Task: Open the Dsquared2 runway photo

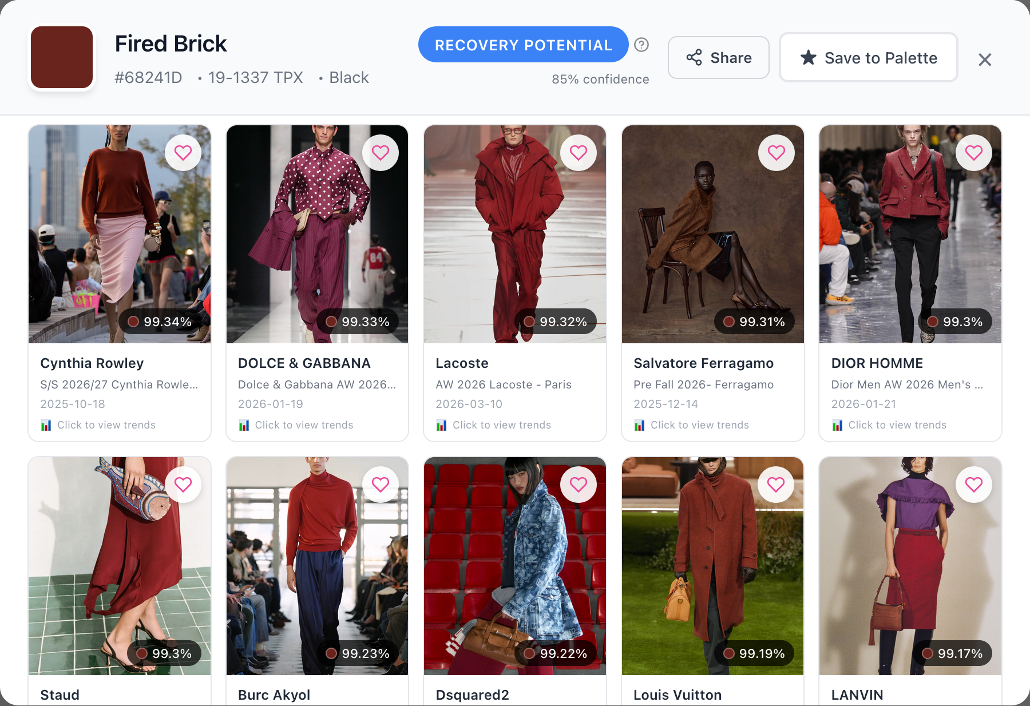Action: (514, 565)
